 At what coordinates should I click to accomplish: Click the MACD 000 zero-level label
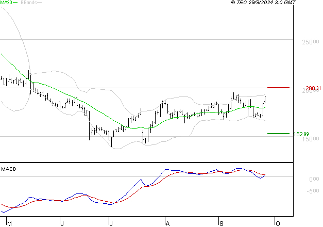coord(314,179)
